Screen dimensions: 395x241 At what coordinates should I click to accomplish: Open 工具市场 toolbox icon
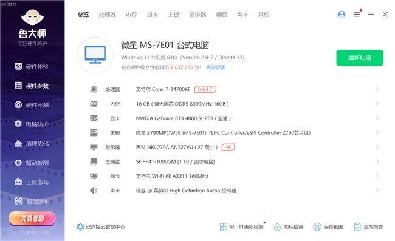(18, 182)
